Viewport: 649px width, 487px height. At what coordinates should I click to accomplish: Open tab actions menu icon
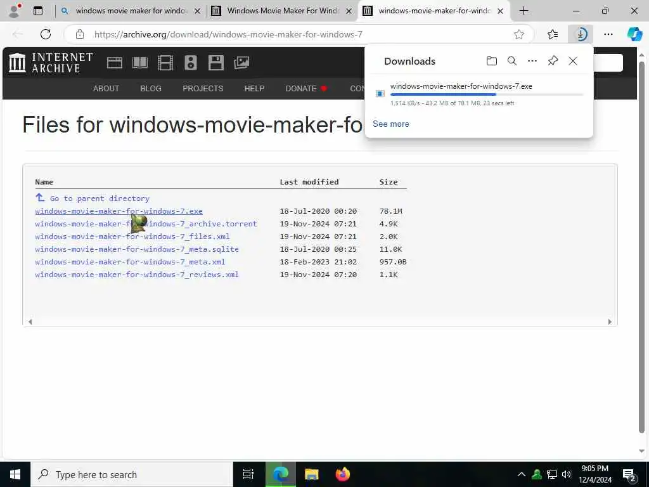pos(38,10)
